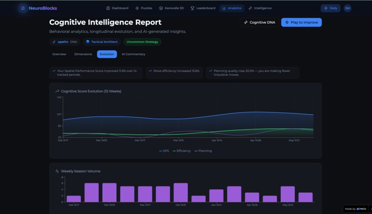Click the Mar W31 session volume bar

[181, 192]
